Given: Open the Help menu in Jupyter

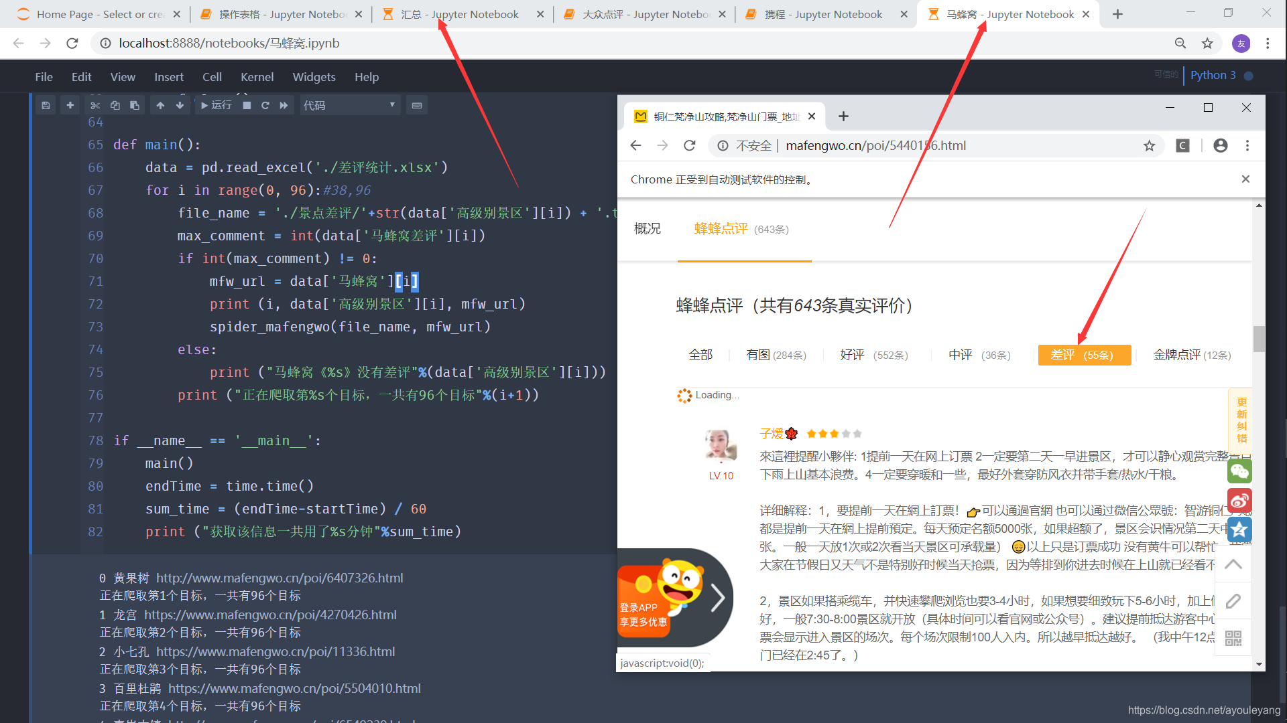Looking at the screenshot, I should tap(367, 77).
